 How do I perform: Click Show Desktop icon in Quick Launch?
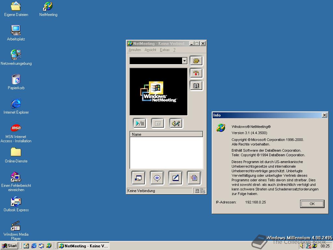click(x=26, y=246)
